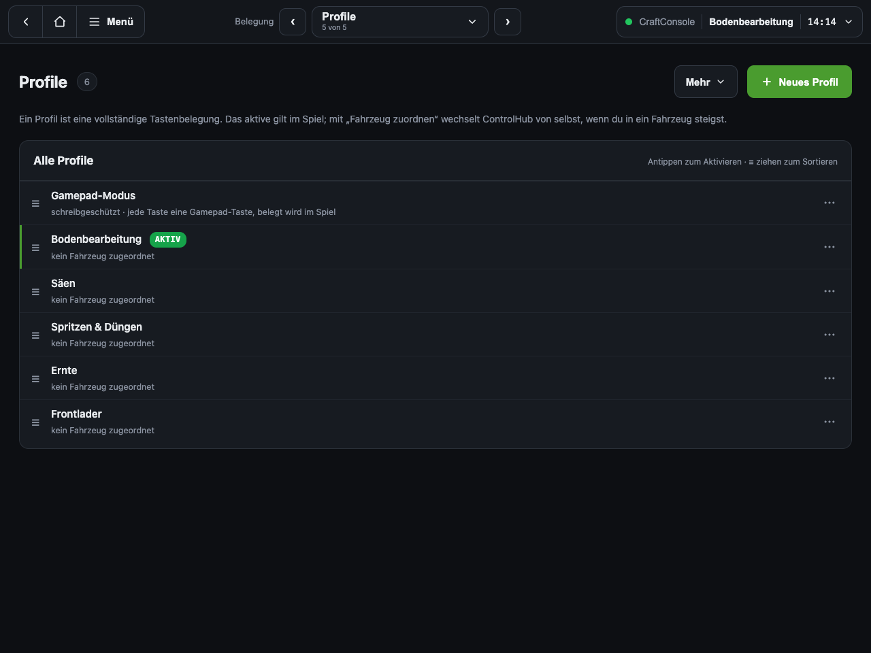
Task: Go to previous Belegung page
Action: click(293, 22)
